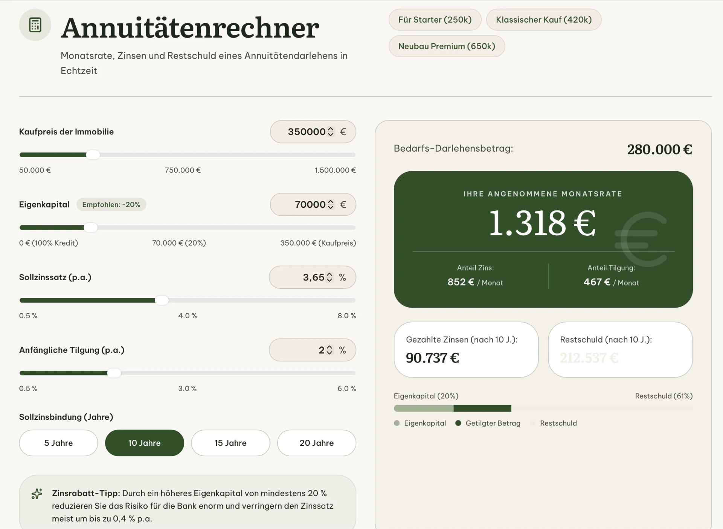Viewport: 723px width, 529px height.
Task: Click the Eigenkapital (20%) bar label
Action: [426, 396]
